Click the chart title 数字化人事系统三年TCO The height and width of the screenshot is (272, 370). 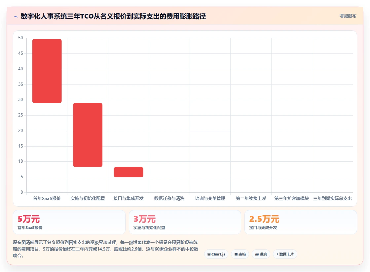tap(113, 16)
